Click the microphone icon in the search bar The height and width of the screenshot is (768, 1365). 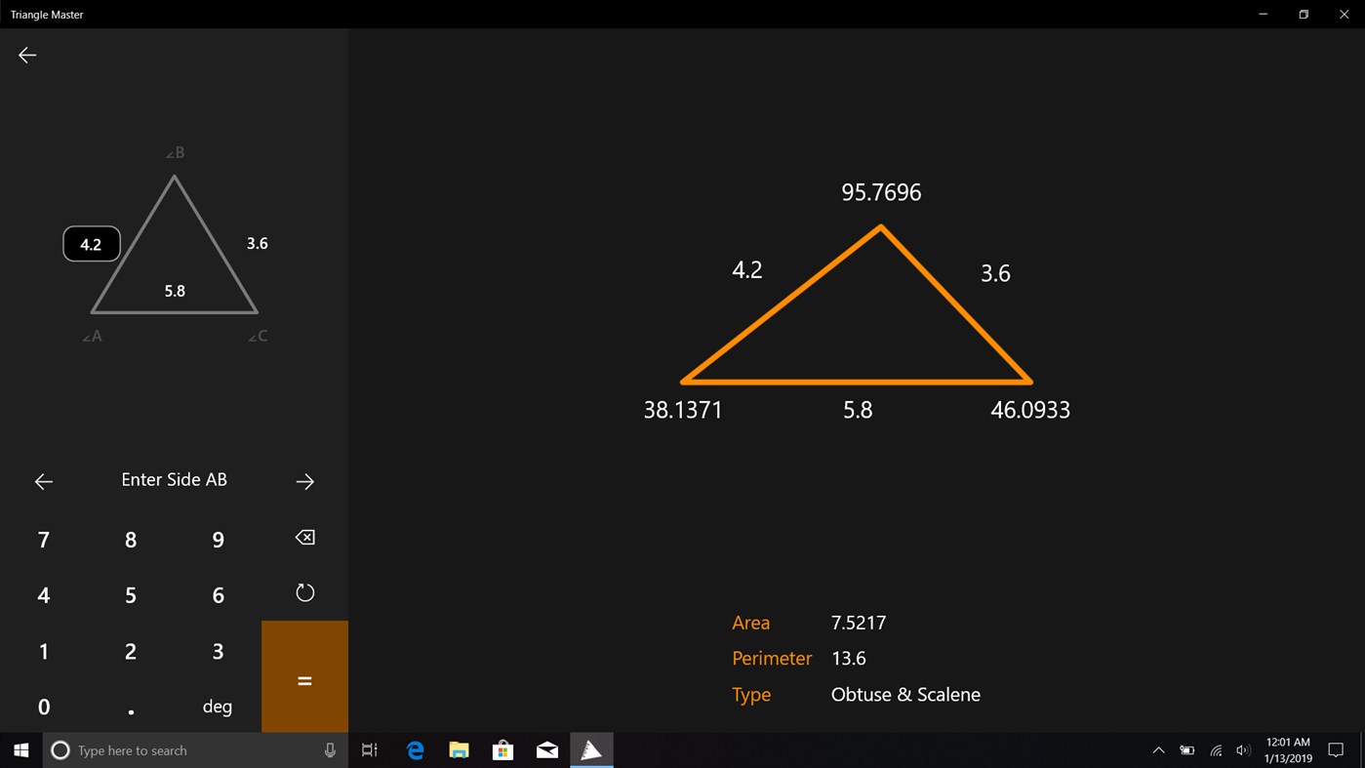[x=330, y=749]
